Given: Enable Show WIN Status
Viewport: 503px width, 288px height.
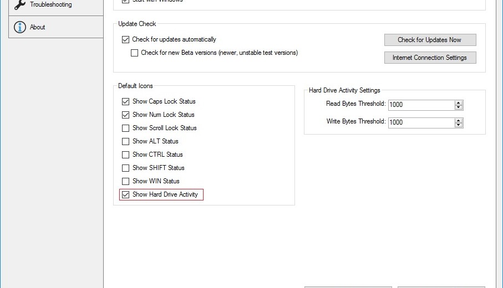Looking at the screenshot, I should tap(125, 182).
